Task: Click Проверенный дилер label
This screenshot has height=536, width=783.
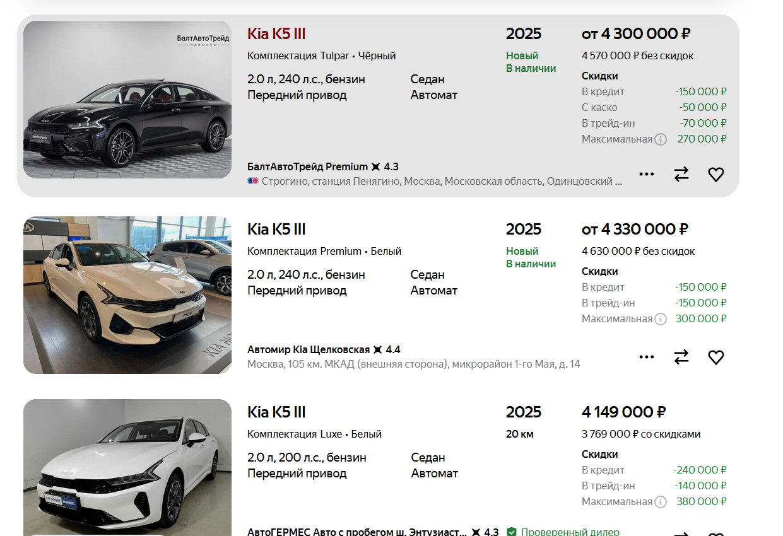Action: [570, 532]
